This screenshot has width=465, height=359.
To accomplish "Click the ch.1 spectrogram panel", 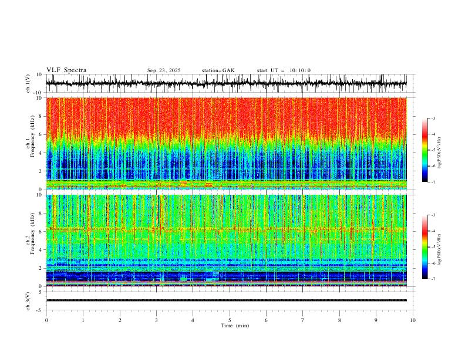I will 226,143.
